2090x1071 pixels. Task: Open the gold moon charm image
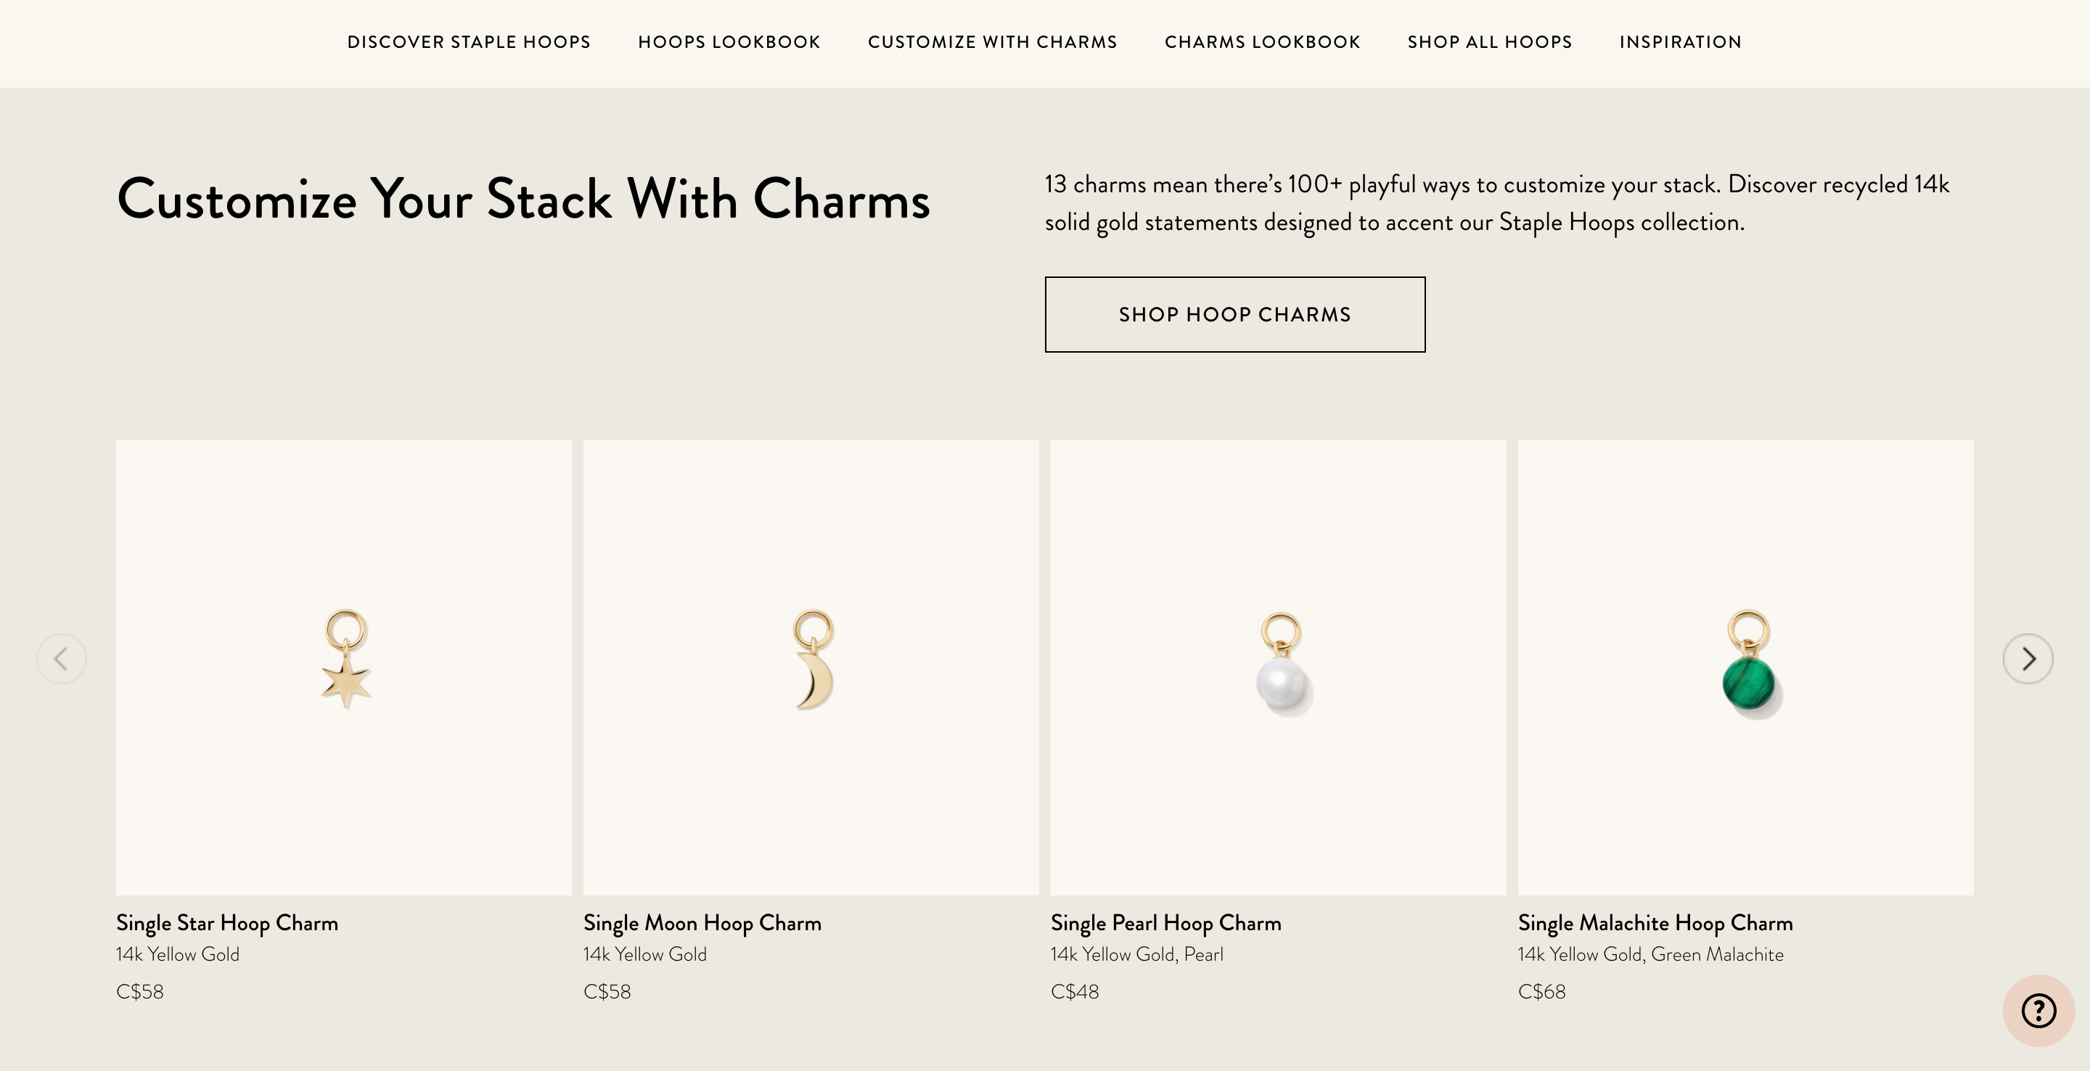pyautogui.click(x=811, y=667)
